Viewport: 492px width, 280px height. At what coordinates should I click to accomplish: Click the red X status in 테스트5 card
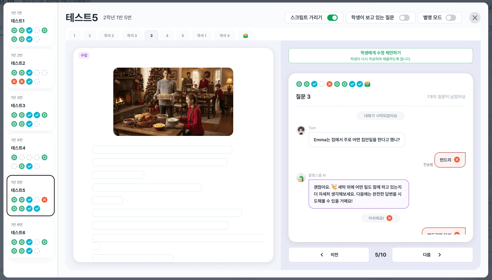44,200
